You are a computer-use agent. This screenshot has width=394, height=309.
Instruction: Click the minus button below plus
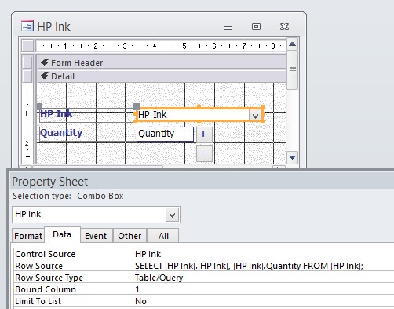pyautogui.click(x=204, y=153)
